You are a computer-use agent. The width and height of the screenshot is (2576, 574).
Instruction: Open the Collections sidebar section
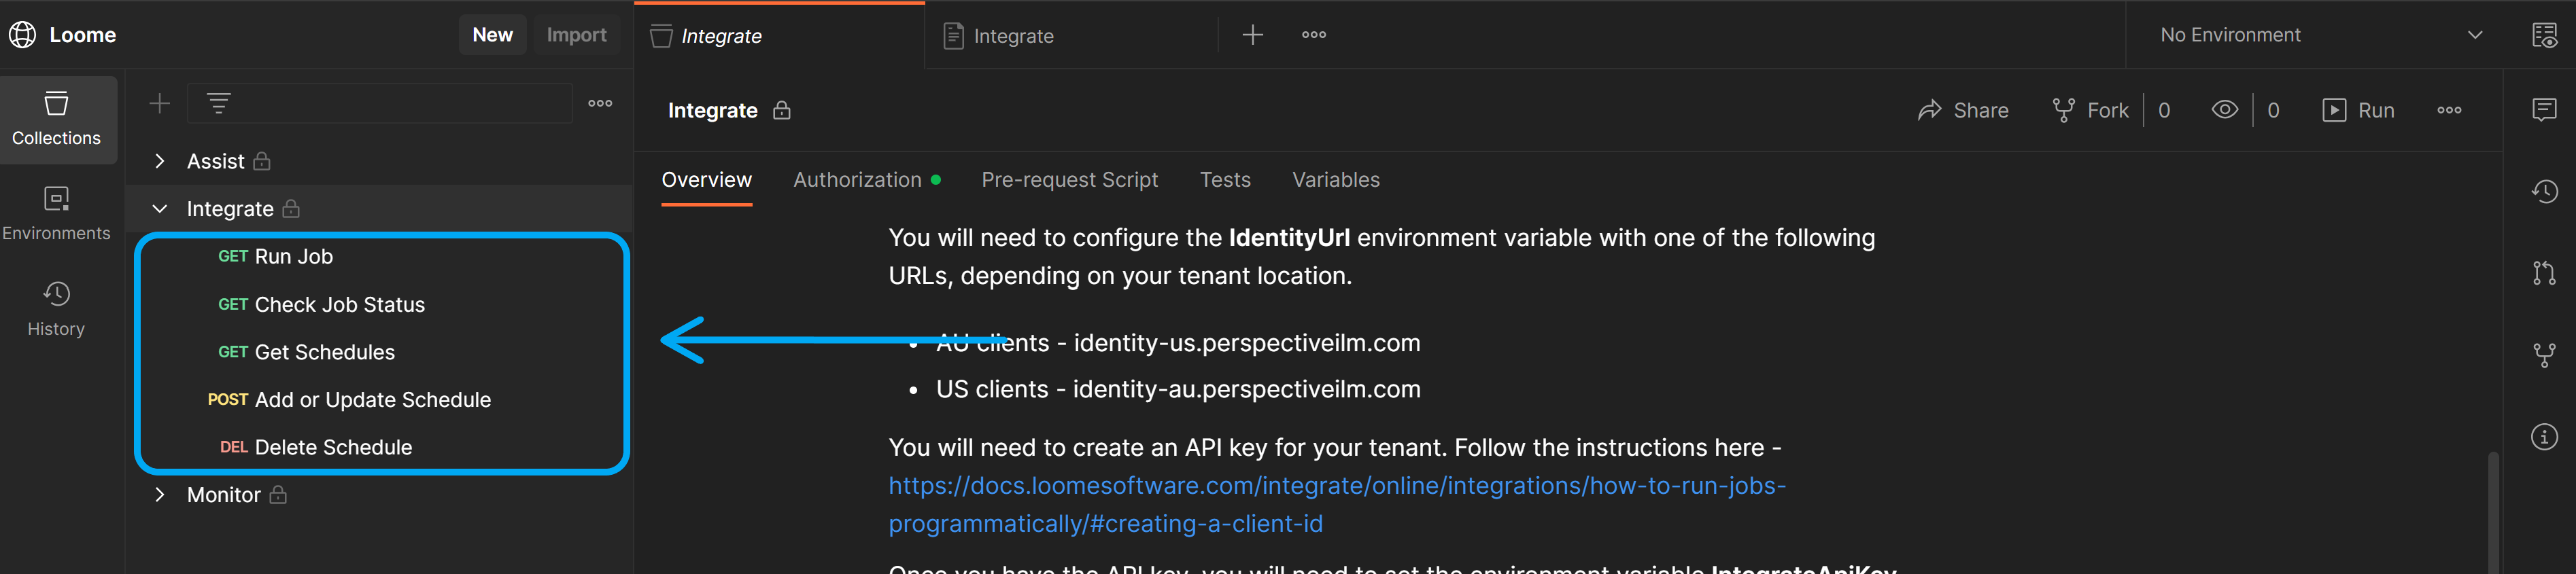(x=57, y=119)
